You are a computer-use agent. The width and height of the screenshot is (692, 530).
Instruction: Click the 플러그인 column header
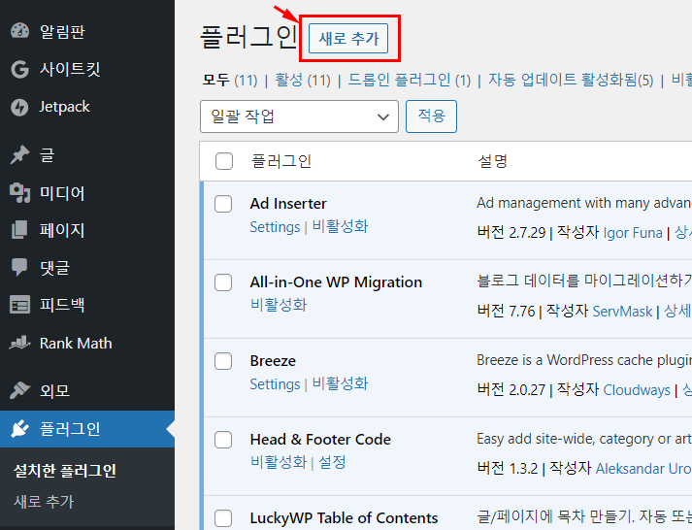(281, 161)
